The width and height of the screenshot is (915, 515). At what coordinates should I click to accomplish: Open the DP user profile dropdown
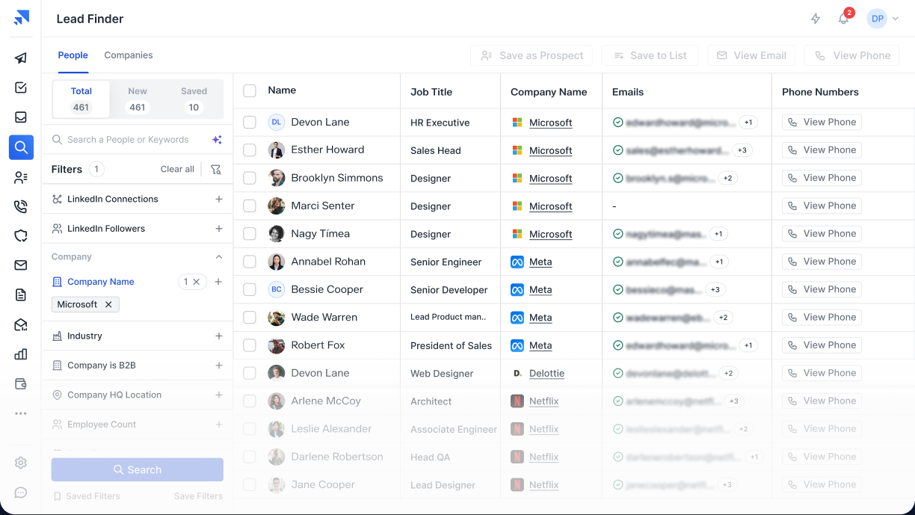[x=883, y=19]
